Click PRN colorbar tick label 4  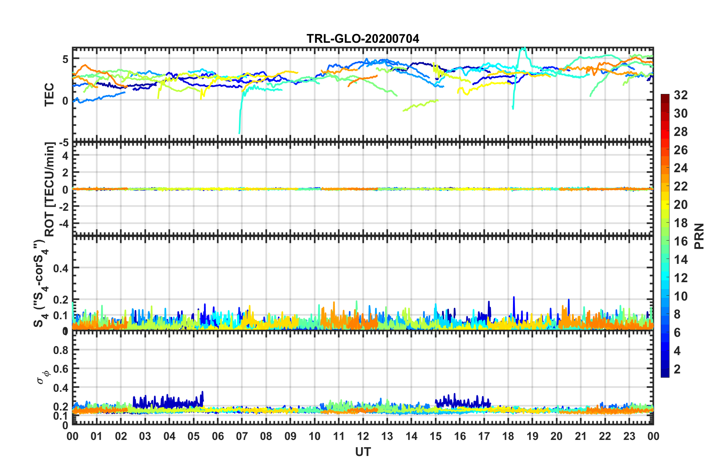pos(677,351)
